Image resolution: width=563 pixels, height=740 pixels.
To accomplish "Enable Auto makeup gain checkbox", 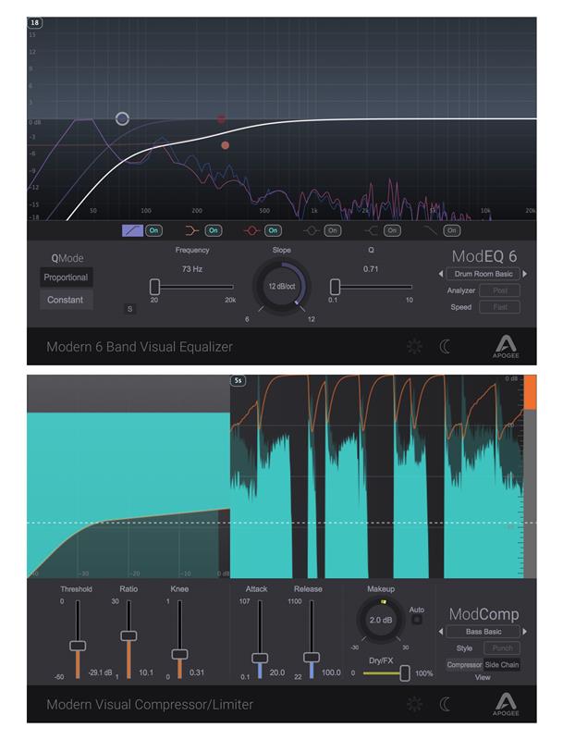I will coord(416,619).
